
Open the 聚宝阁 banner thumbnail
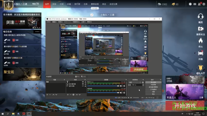click(x=22, y=74)
